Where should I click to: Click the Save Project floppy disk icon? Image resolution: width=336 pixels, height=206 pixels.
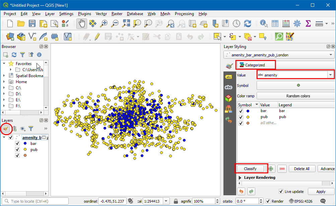tap(32, 23)
